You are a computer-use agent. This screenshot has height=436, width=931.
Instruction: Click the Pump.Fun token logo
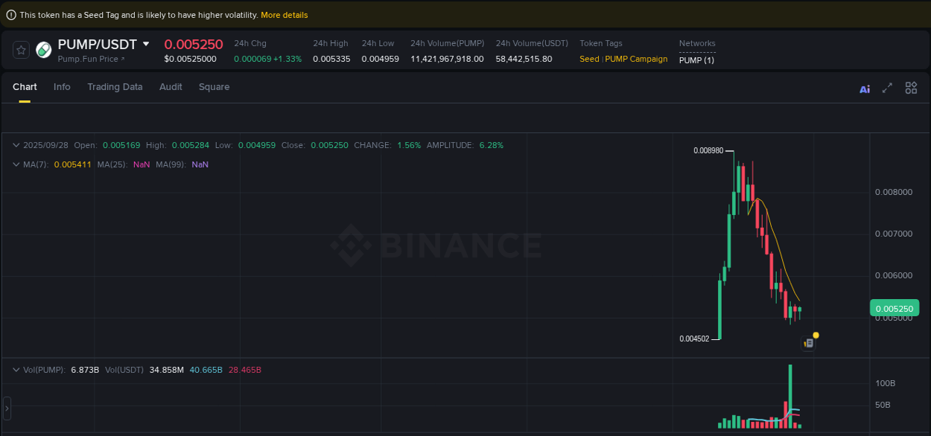pyautogui.click(x=42, y=50)
